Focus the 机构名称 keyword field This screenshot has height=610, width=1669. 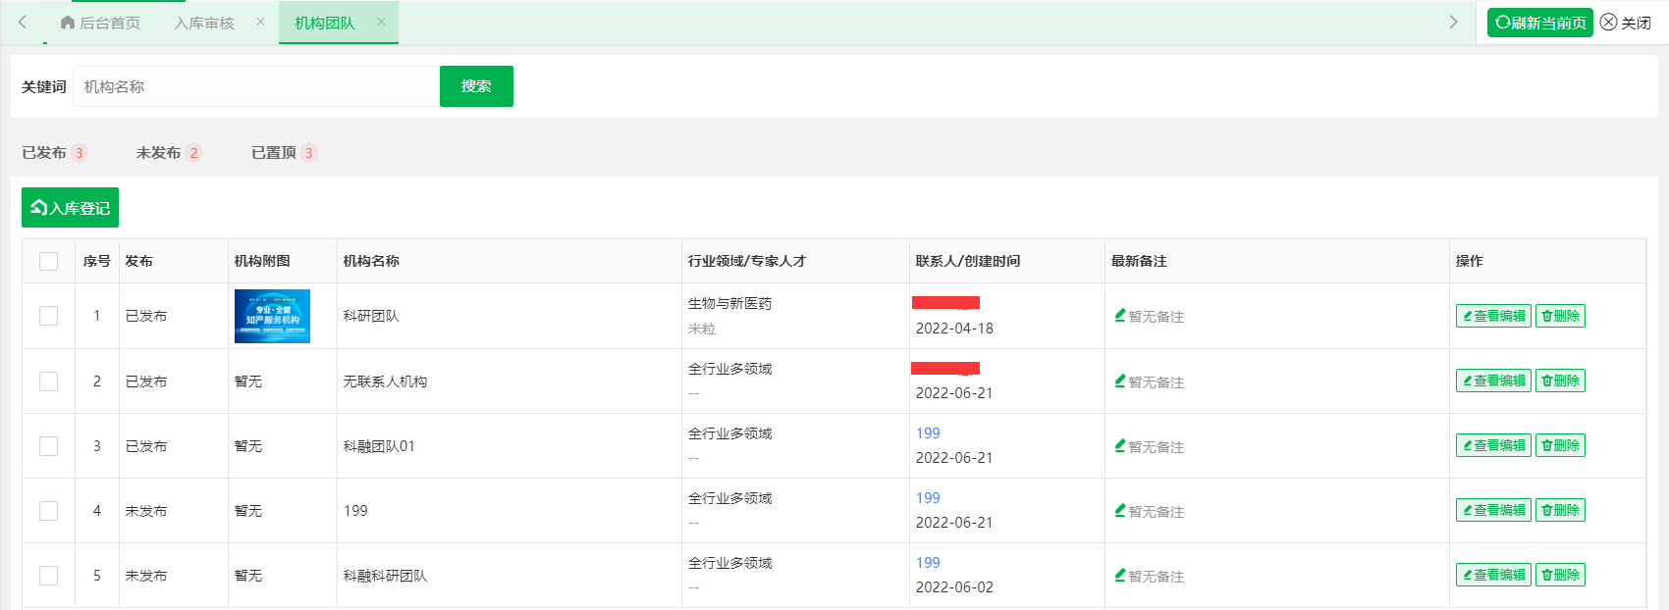click(x=255, y=86)
